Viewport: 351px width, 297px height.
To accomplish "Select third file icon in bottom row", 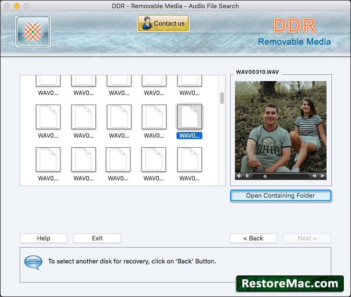I will tap(118, 159).
